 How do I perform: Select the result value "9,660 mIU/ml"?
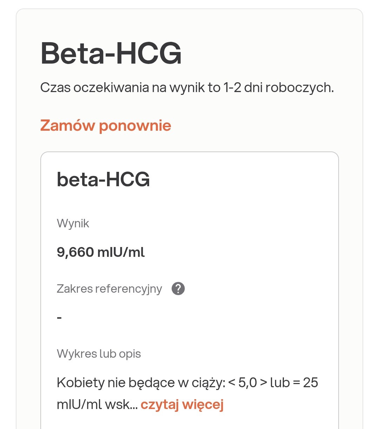[x=101, y=252]
